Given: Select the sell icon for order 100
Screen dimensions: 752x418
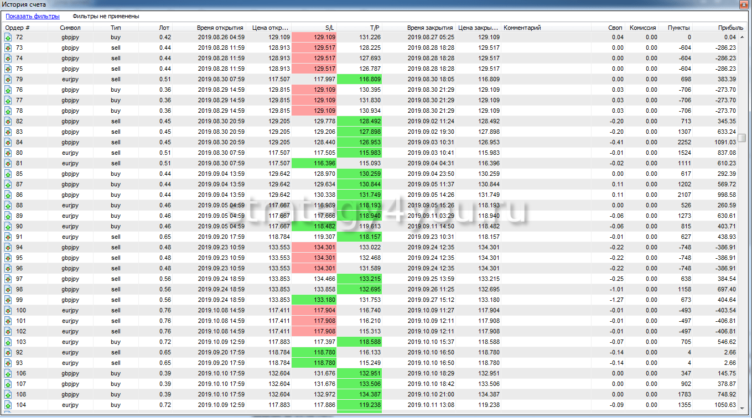Looking at the screenshot, I should 8,310.
